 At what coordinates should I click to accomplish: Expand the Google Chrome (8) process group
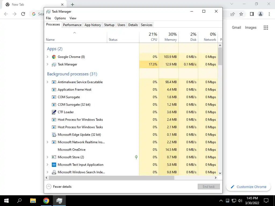pyautogui.click(x=47, y=57)
